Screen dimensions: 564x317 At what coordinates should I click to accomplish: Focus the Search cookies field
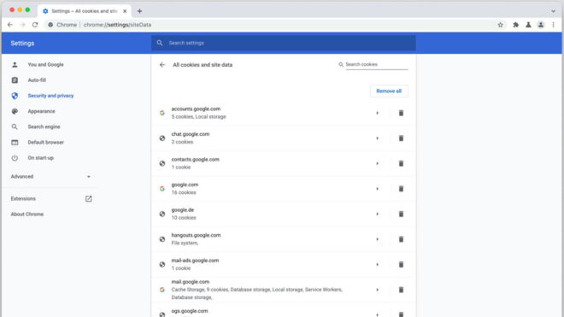(x=376, y=64)
